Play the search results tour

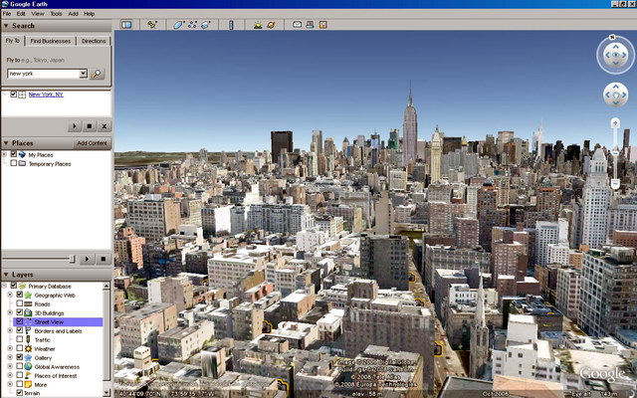point(75,126)
